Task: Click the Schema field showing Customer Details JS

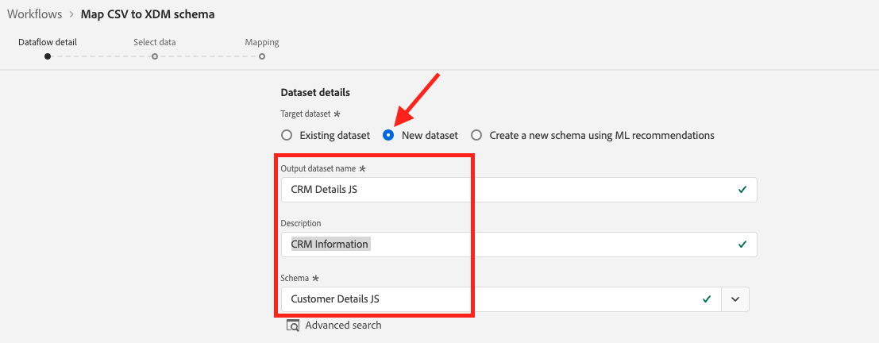Action: point(501,299)
